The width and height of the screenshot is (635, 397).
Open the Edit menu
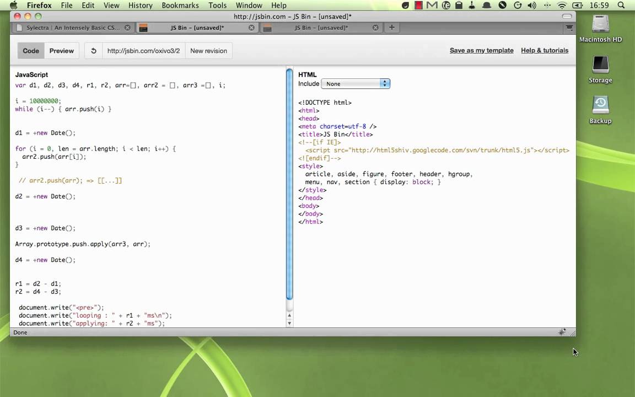pyautogui.click(x=88, y=6)
